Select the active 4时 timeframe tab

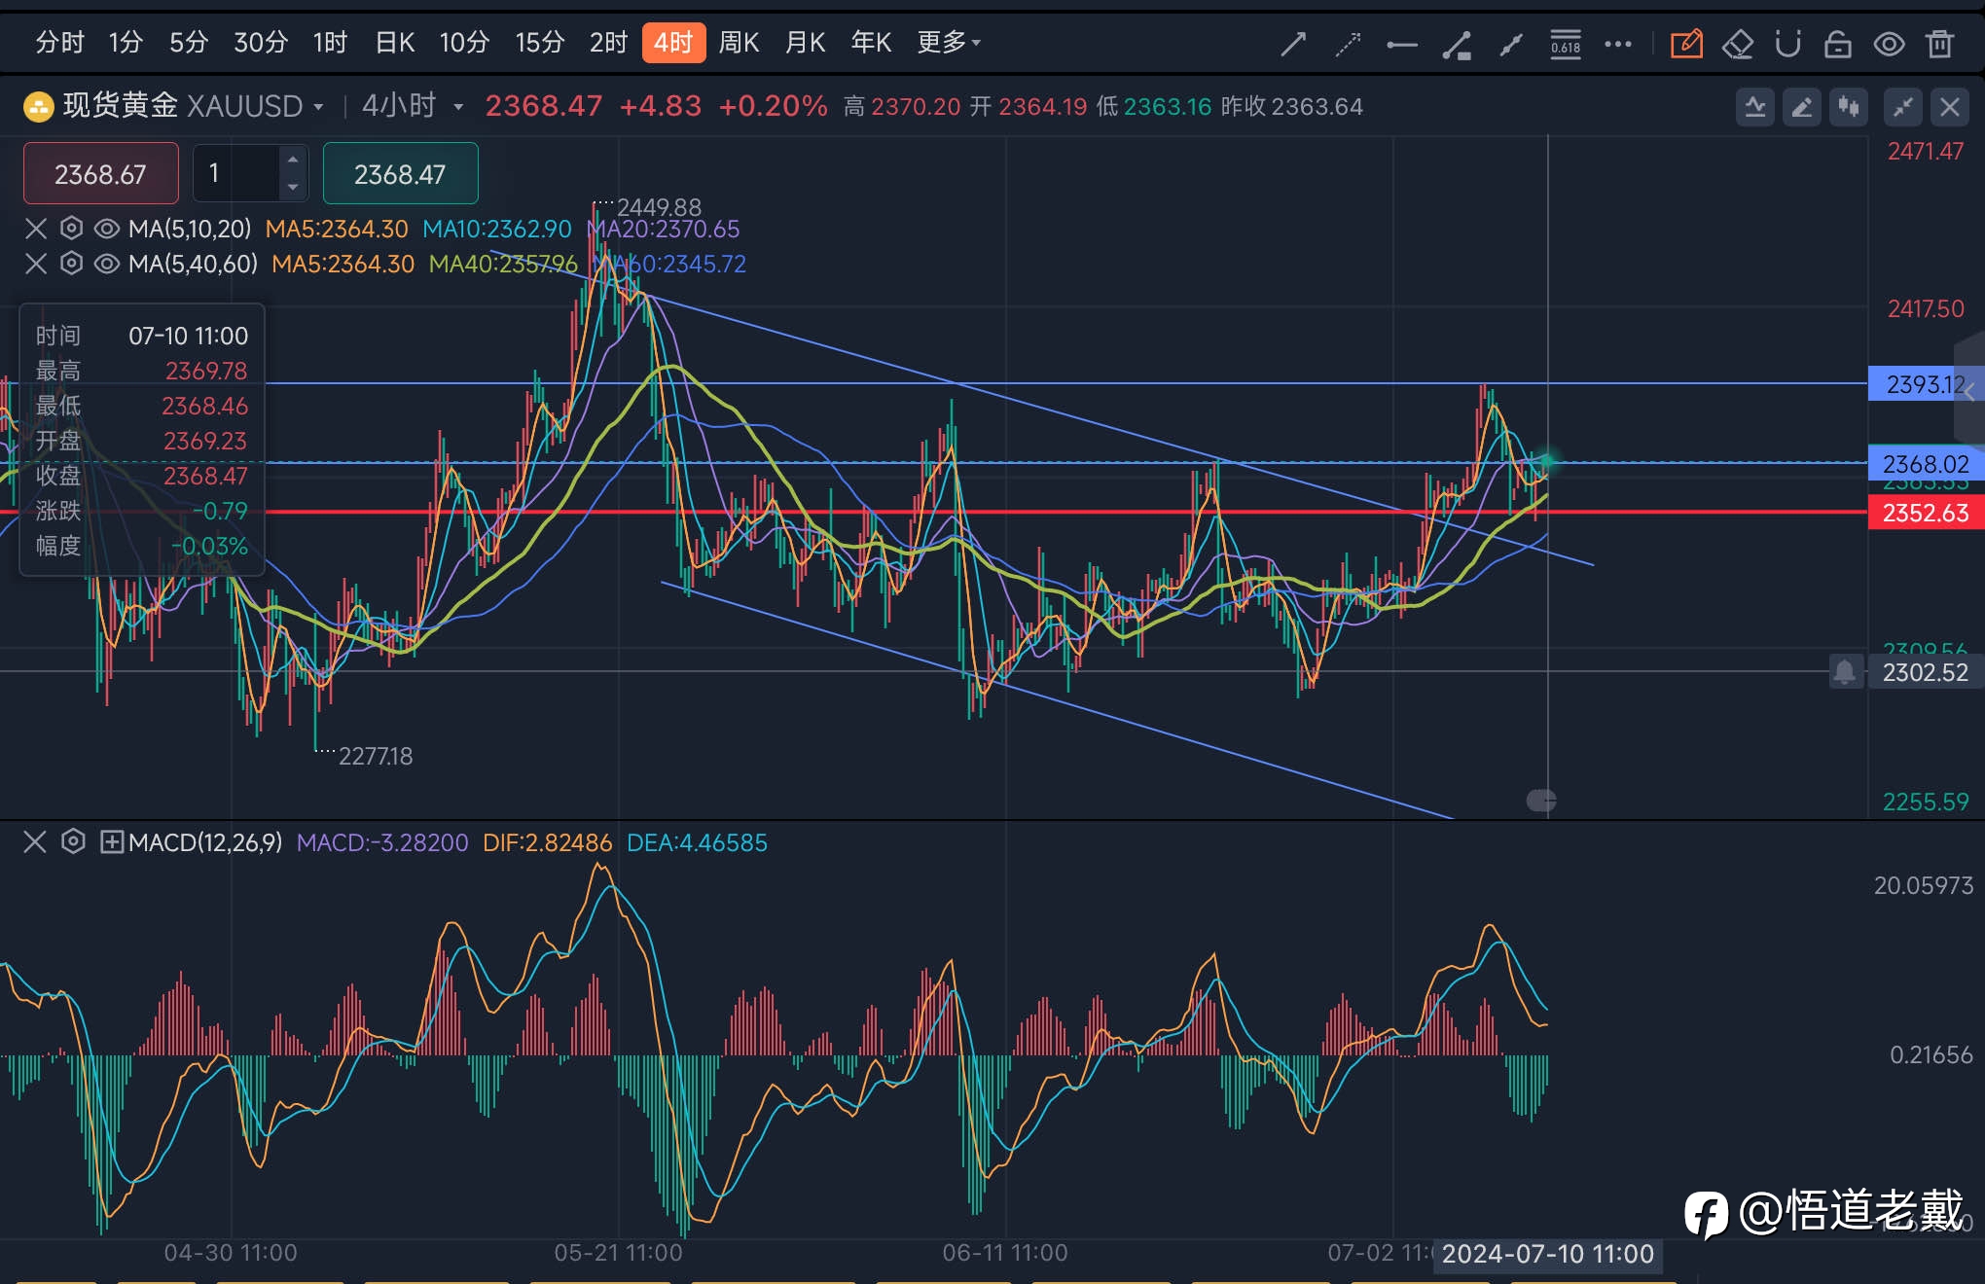coord(673,43)
